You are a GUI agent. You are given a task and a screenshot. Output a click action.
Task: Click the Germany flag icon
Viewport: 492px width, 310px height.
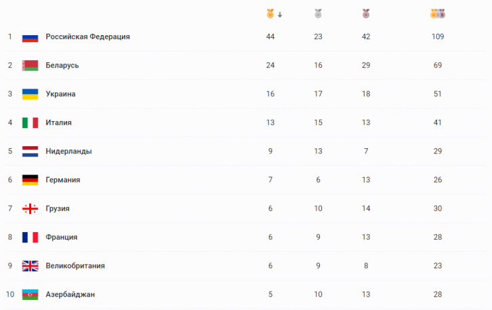pyautogui.click(x=30, y=180)
